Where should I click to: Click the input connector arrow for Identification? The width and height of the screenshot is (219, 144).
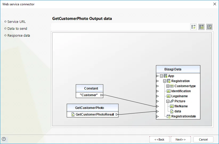[157, 91]
